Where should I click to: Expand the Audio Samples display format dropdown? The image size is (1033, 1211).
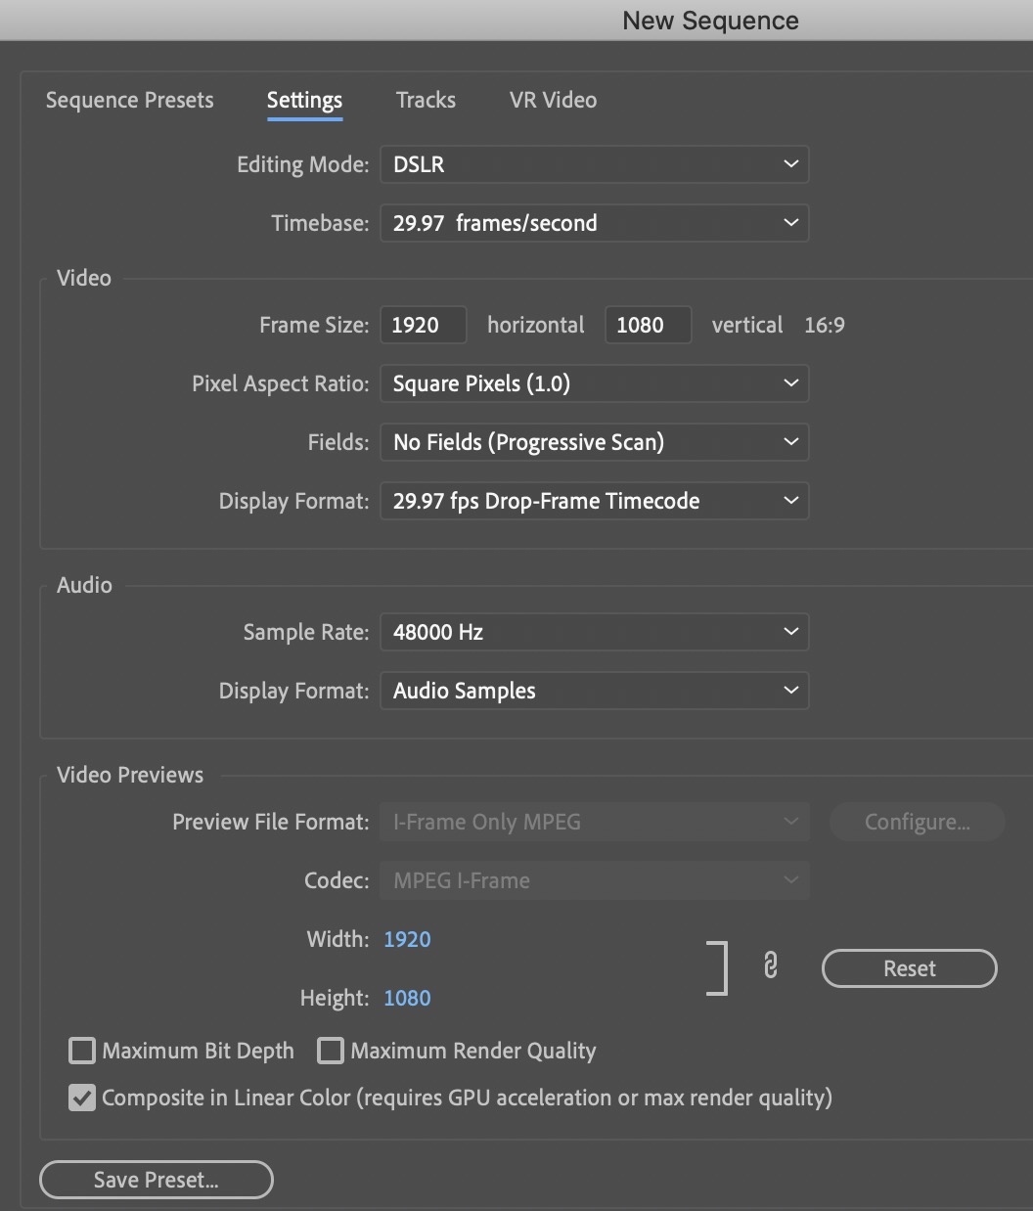click(595, 691)
